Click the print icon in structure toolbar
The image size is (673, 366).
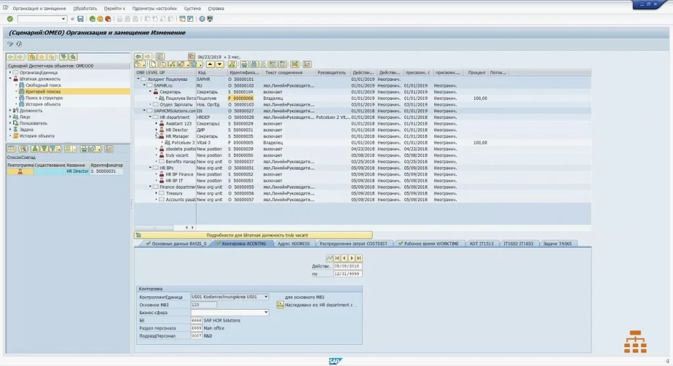(x=244, y=64)
